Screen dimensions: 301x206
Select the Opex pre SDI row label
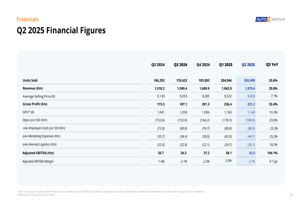click(x=35, y=120)
